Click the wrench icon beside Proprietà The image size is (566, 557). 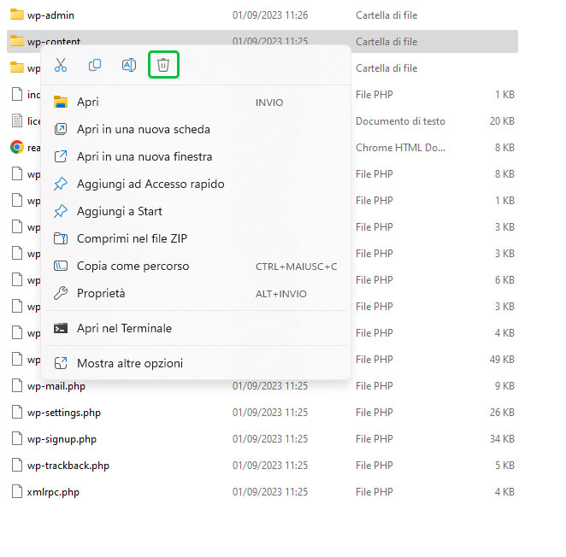coord(61,293)
